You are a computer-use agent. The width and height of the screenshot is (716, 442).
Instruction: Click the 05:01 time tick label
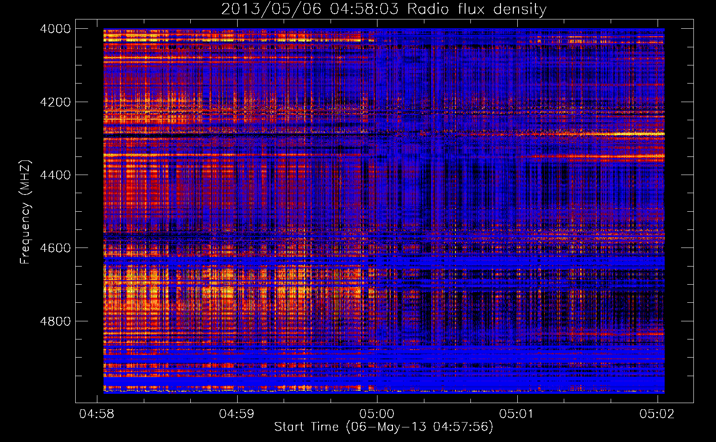(x=517, y=414)
